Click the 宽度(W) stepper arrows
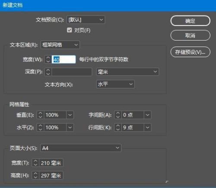This screenshot has height=188, width=216. click(x=48, y=59)
